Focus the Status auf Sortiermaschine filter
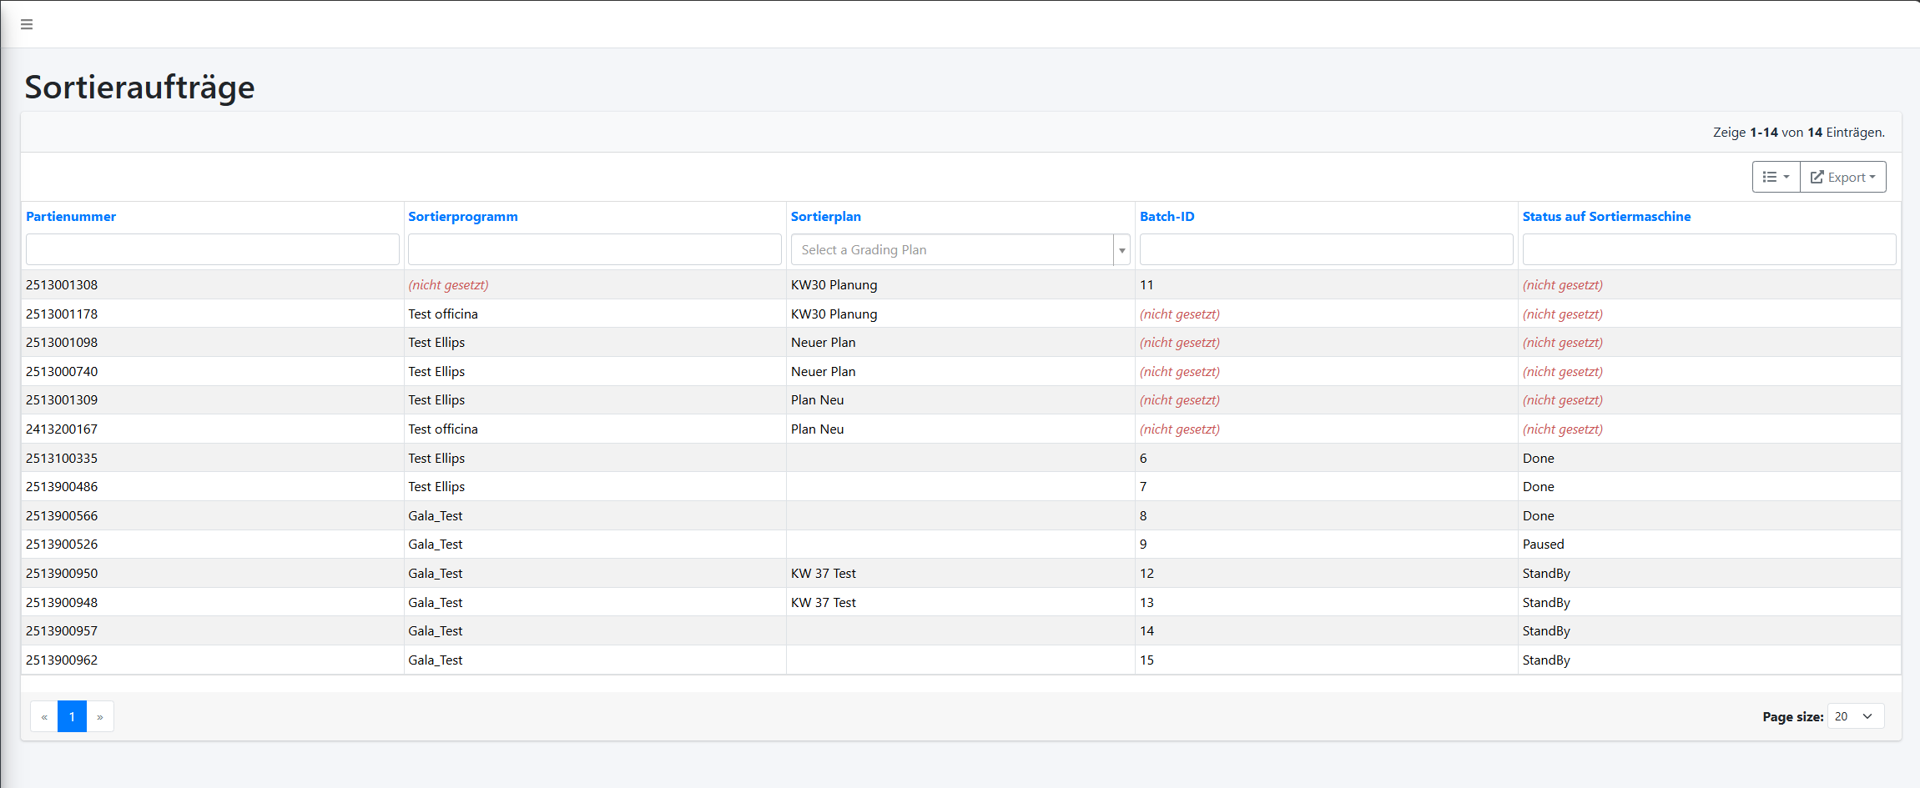The image size is (1920, 788). tap(1708, 250)
